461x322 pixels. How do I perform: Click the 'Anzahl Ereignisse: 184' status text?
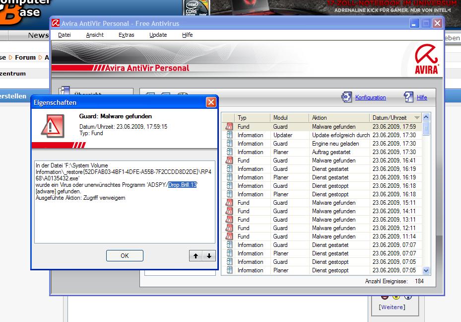[x=395, y=281]
